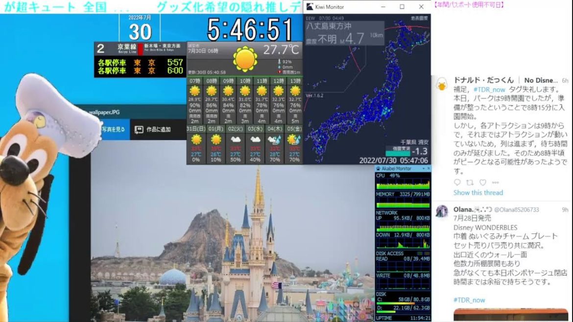This screenshot has width=573, height=322.
Task: Click the album icon beside 作品に追加
Action: [139, 128]
